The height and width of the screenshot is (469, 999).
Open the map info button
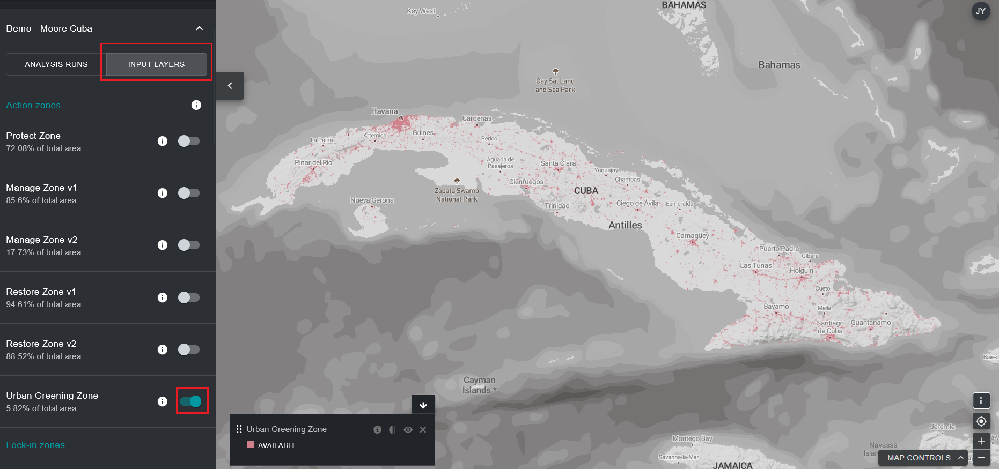point(981,400)
